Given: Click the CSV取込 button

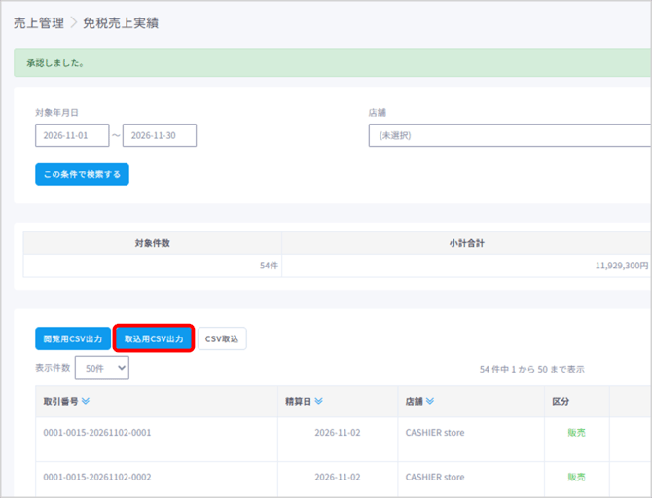Looking at the screenshot, I should point(222,338).
